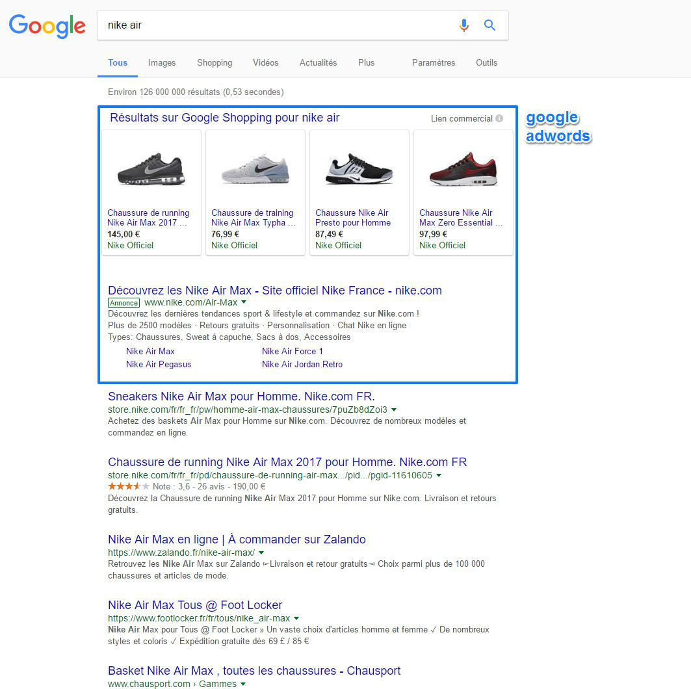Viewport: 691px width, 689px height.
Task: Go to the Vidéos tab
Action: [266, 62]
